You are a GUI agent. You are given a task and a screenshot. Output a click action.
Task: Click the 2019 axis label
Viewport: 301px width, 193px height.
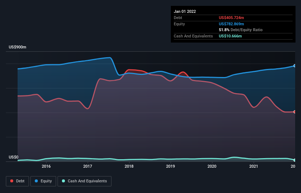[170, 166]
